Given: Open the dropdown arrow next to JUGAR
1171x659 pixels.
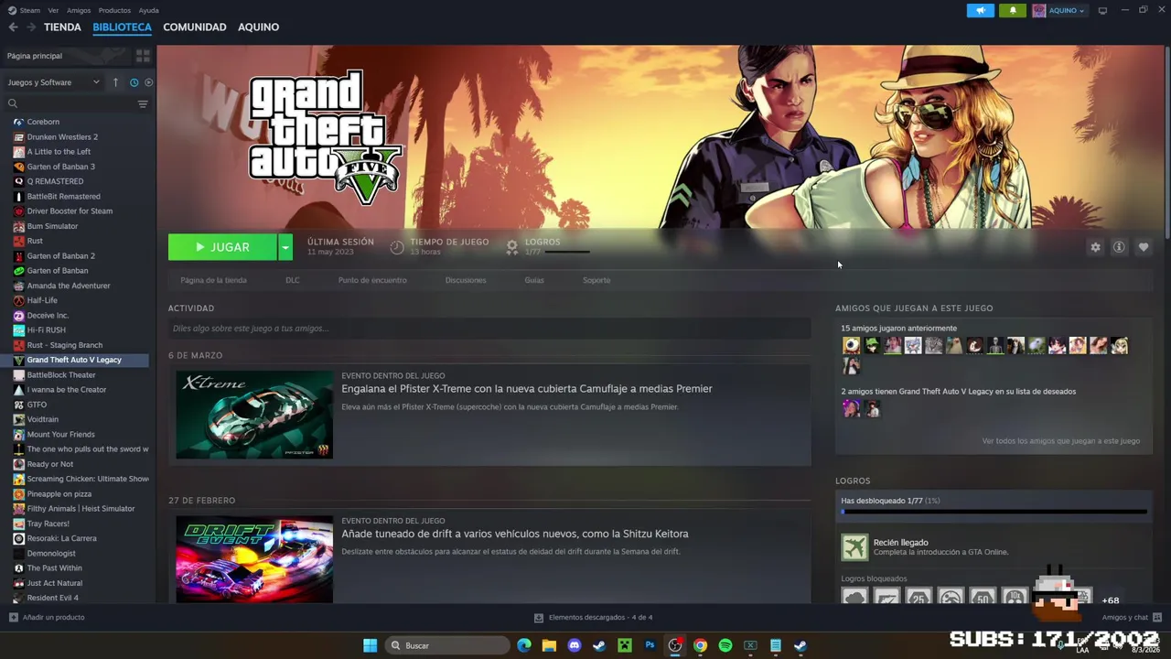Looking at the screenshot, I should click(285, 247).
